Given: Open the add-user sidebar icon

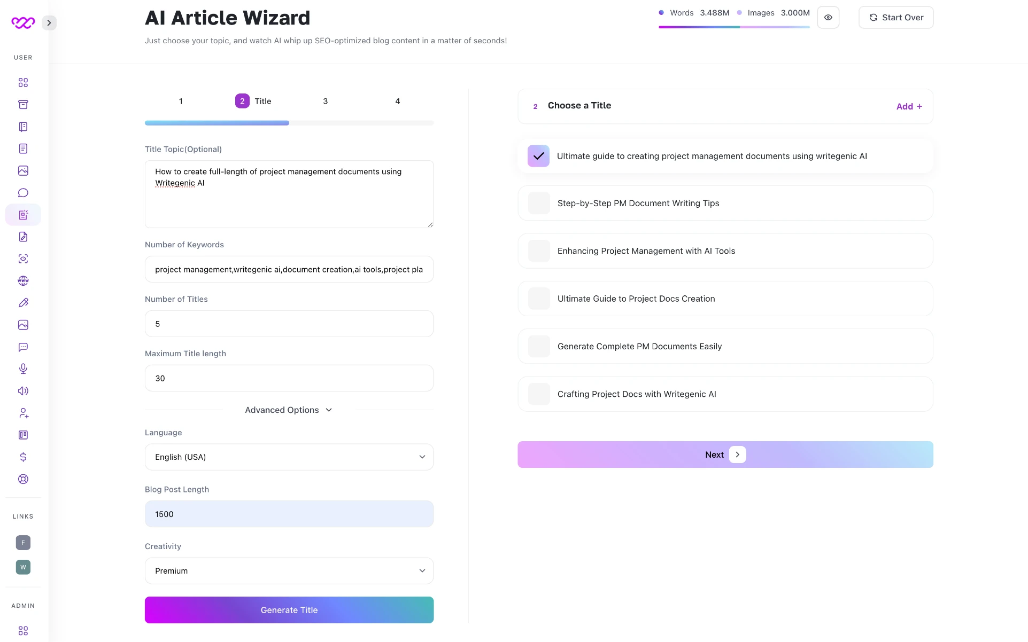Looking at the screenshot, I should 23,413.
